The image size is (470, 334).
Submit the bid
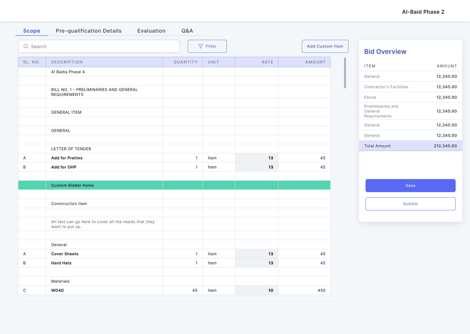(x=410, y=204)
